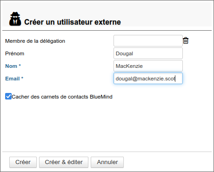The width and height of the screenshot is (214, 172).
Task: Click the Prénom field containing Dougal
Action: [x=148, y=53]
